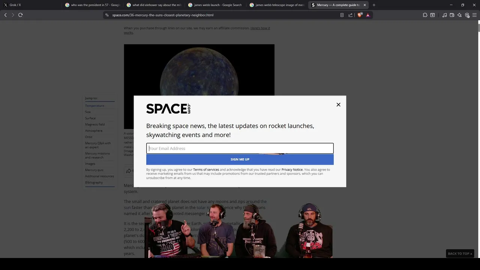Click the share arrow icon below image
Viewport: 480px width, 270px height.
(x=129, y=171)
